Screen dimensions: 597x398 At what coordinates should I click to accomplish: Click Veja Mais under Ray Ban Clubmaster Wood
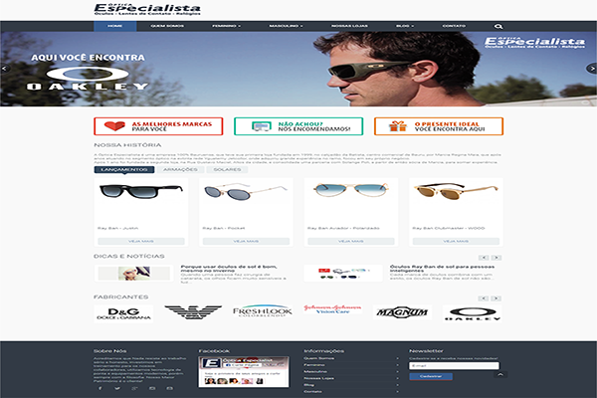[456, 241]
